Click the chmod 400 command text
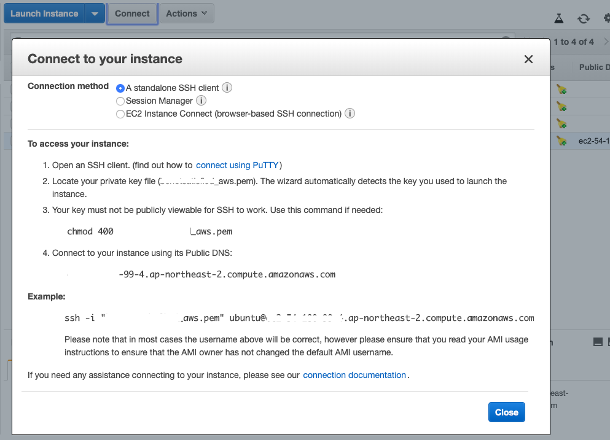 tap(149, 232)
